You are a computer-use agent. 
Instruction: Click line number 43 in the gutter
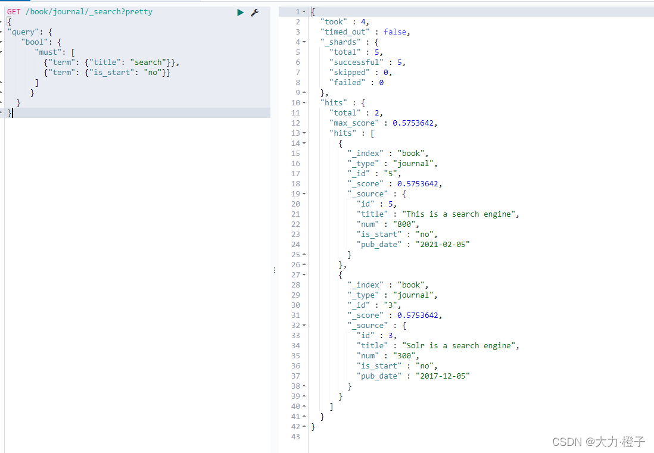(295, 437)
